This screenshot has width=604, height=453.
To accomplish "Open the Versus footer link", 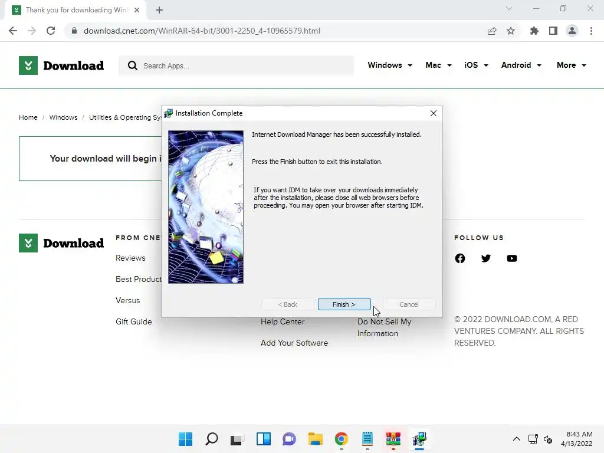I will (x=128, y=300).
